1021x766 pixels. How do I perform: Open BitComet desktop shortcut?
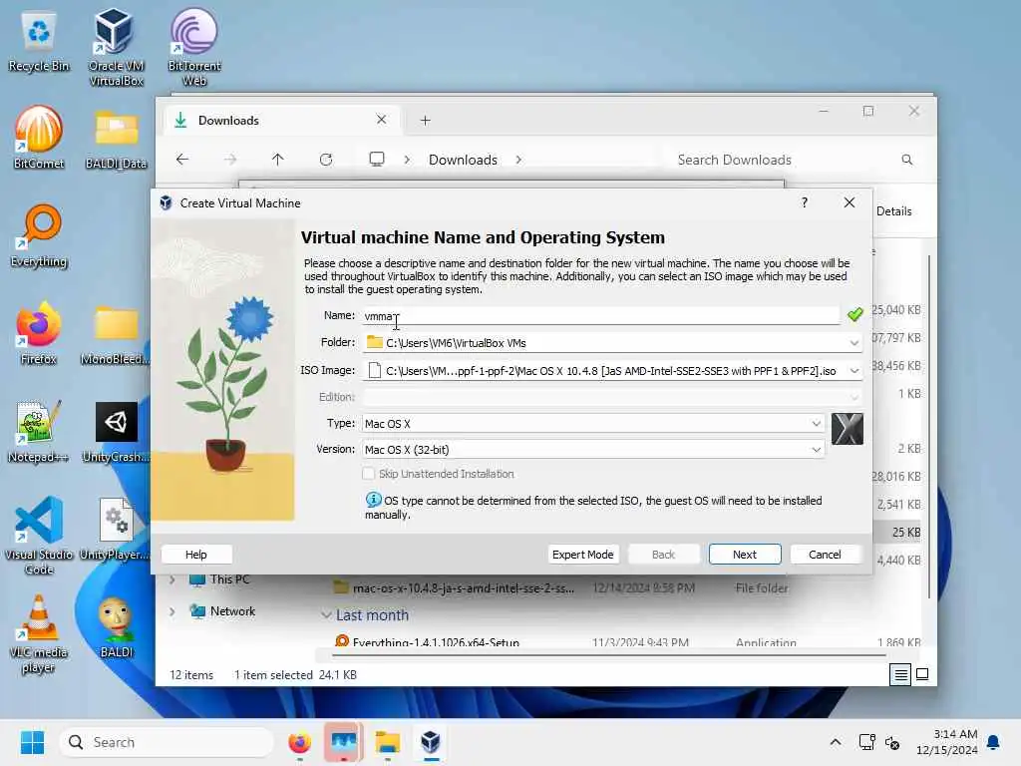[39, 138]
